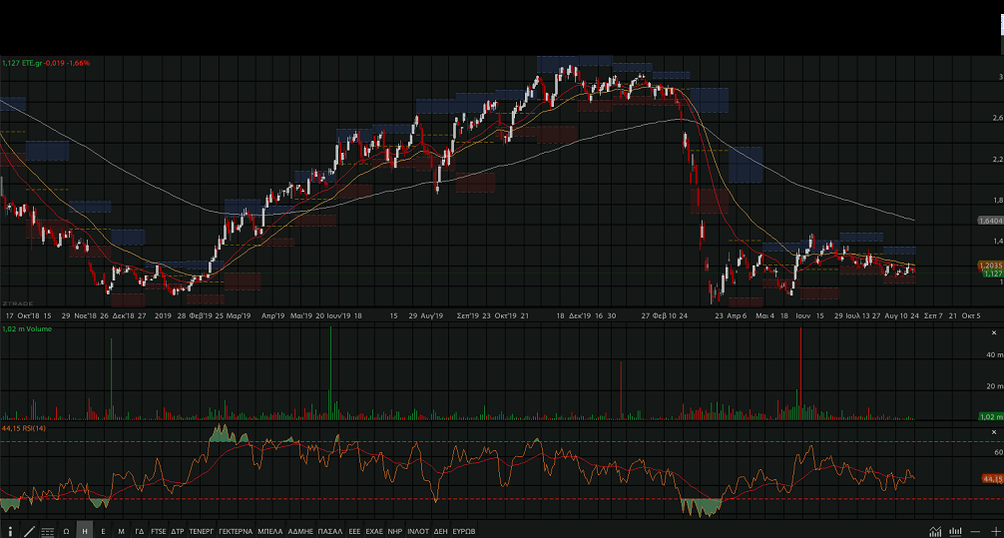1004x538 pixels.
Task: Click the info "i" icon in bottom toolbar
Action: click(10, 531)
